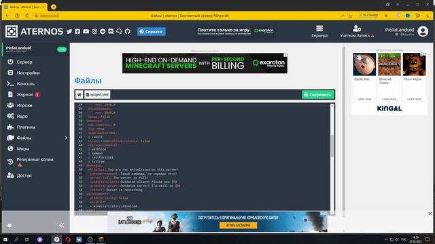Viewport: 435px width, 244px height.
Task: Click the Battlegrounds play-free button
Action: 239,226
